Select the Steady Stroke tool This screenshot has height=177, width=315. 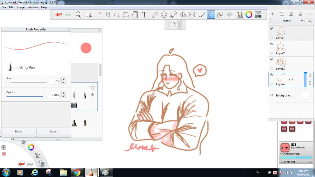pos(201,14)
